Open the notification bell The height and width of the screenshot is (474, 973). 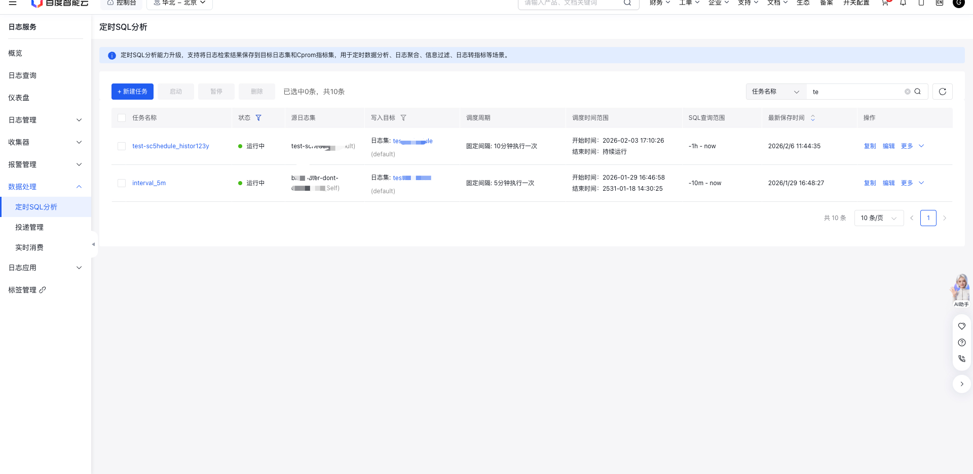(903, 3)
